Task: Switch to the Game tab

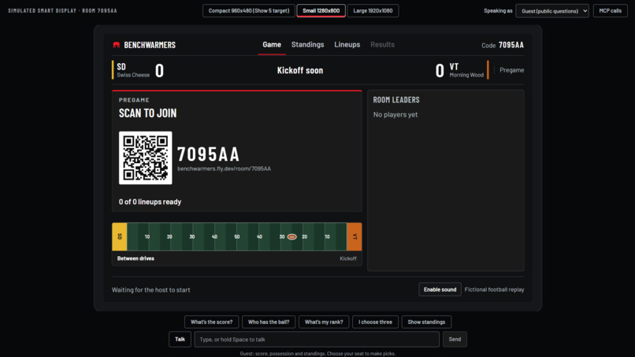Action: (x=272, y=45)
